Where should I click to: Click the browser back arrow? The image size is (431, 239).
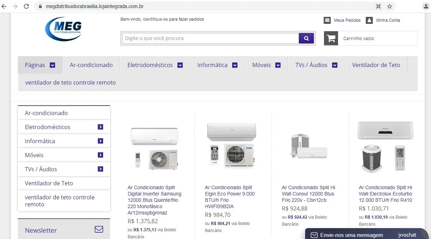[4, 6]
